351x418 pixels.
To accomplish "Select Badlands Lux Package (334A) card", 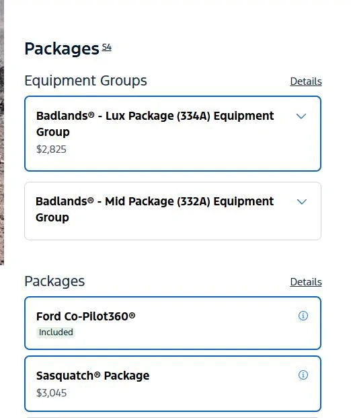I will (173, 133).
